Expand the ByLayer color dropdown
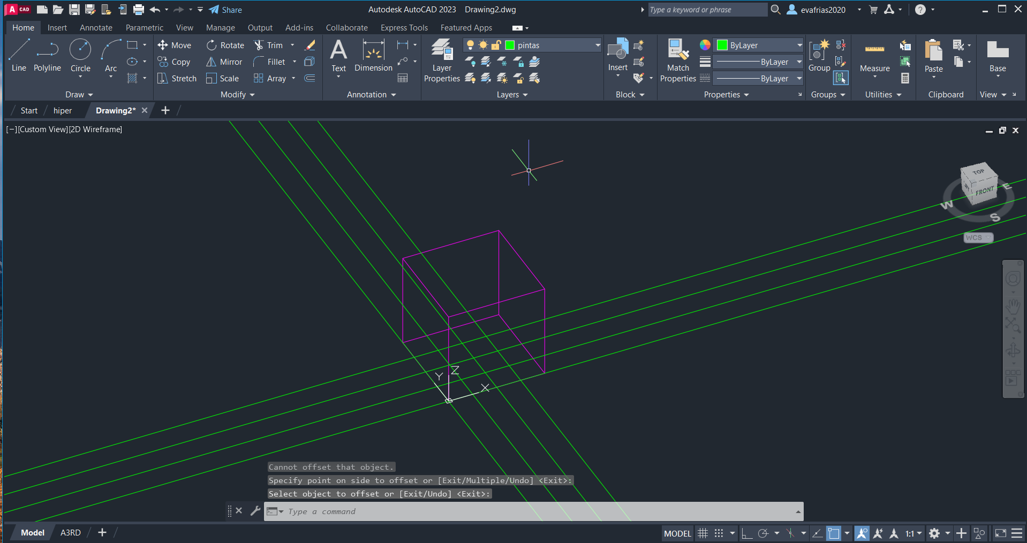Viewport: 1027px width, 543px height. click(x=799, y=45)
